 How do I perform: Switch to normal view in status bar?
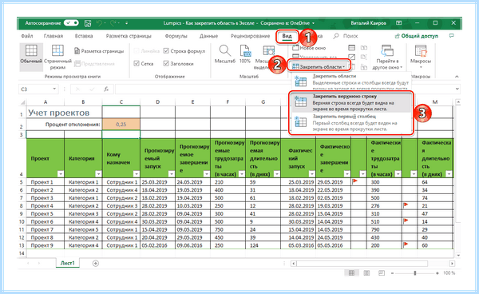point(351,273)
